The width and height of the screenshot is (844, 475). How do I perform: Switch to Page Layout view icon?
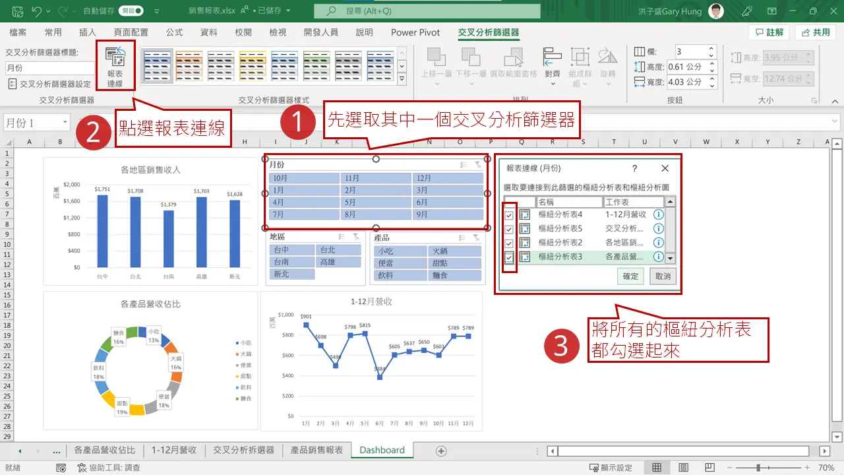[684, 468]
